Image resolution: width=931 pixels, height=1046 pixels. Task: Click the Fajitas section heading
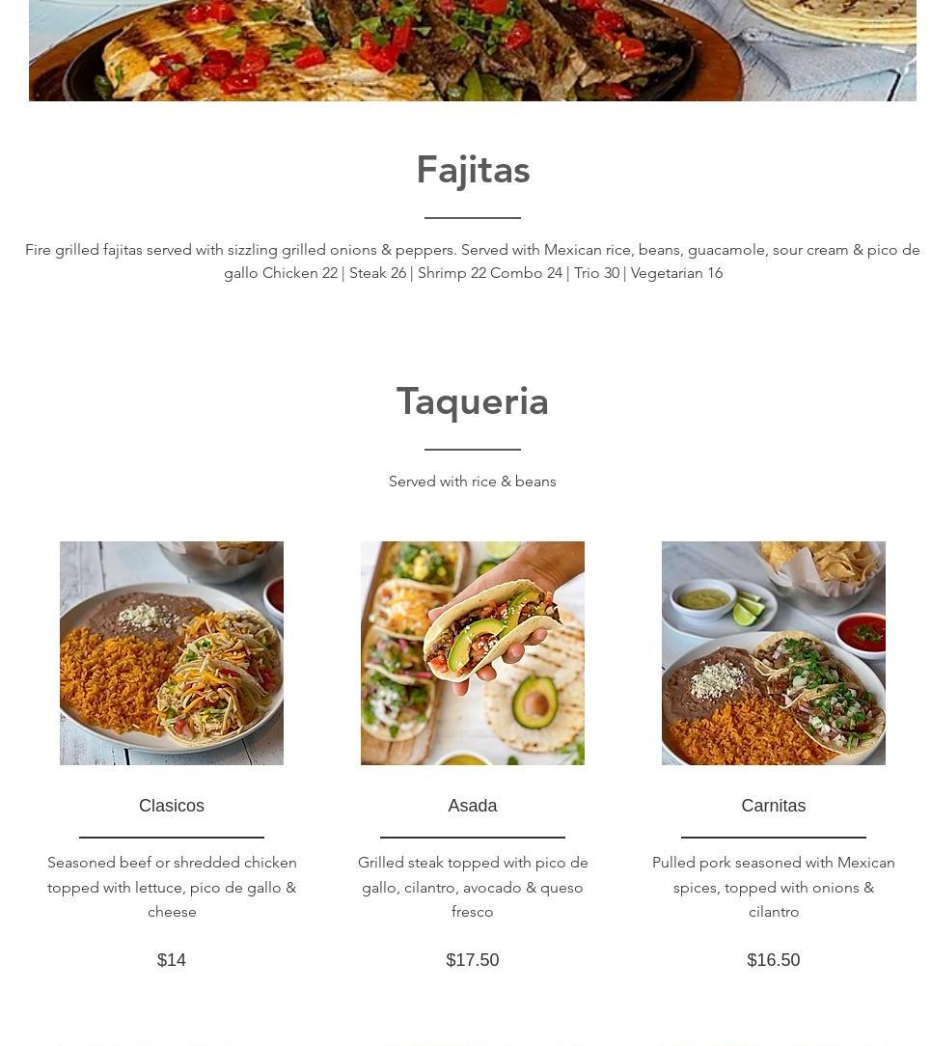(x=473, y=170)
